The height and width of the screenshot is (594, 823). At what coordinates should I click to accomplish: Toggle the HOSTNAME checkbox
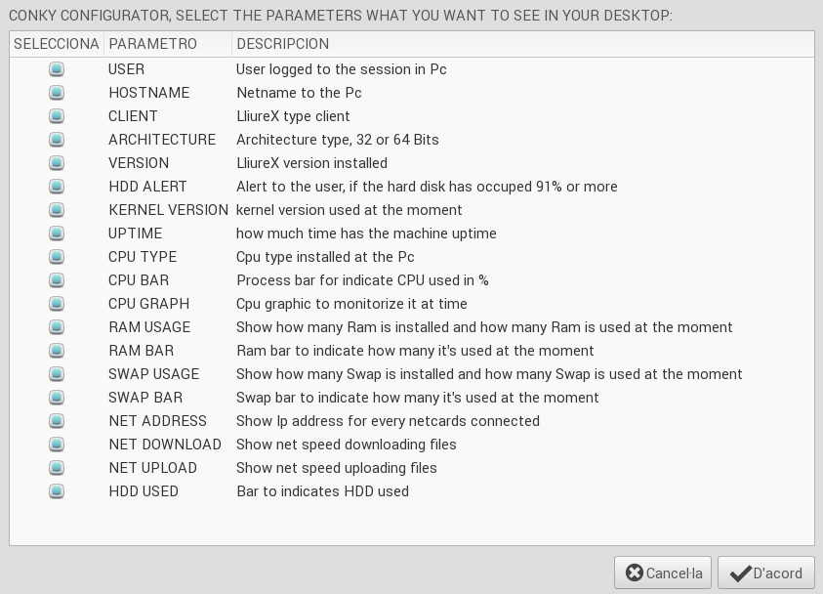[x=57, y=93]
